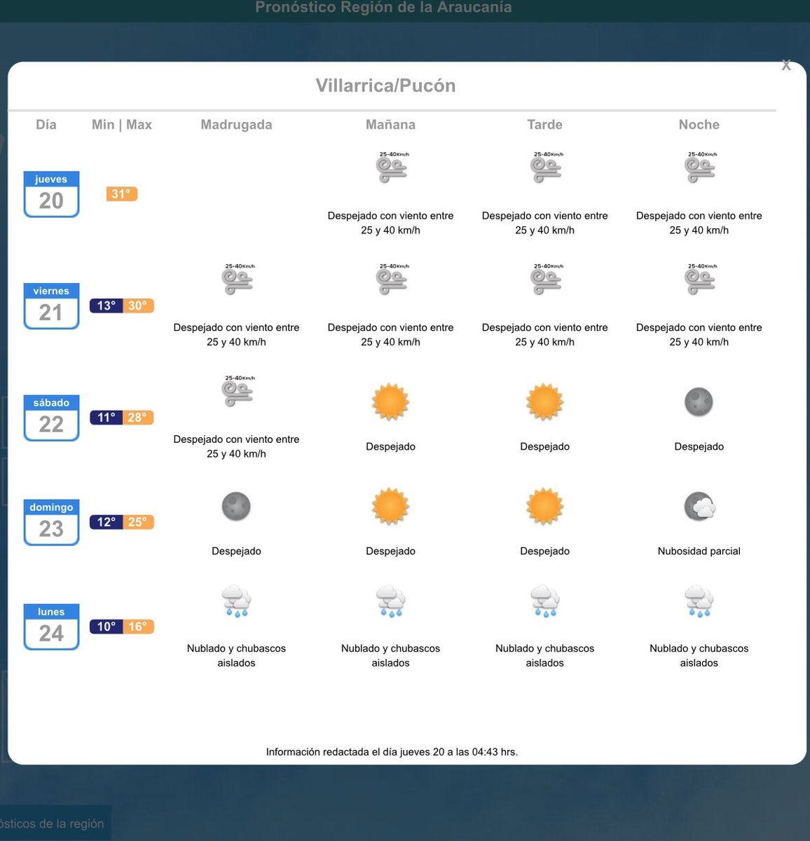
Task: Click Monday night Nublado y chubascos aislados text
Action: 699,655
